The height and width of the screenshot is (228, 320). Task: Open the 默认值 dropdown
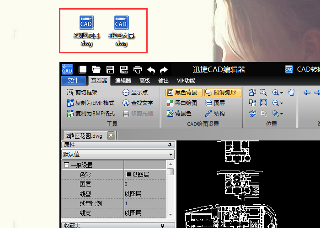pos(118,154)
